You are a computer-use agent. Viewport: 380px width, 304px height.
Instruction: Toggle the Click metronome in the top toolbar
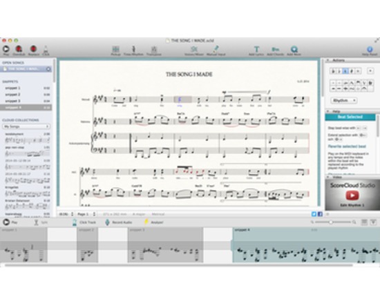coord(46,49)
